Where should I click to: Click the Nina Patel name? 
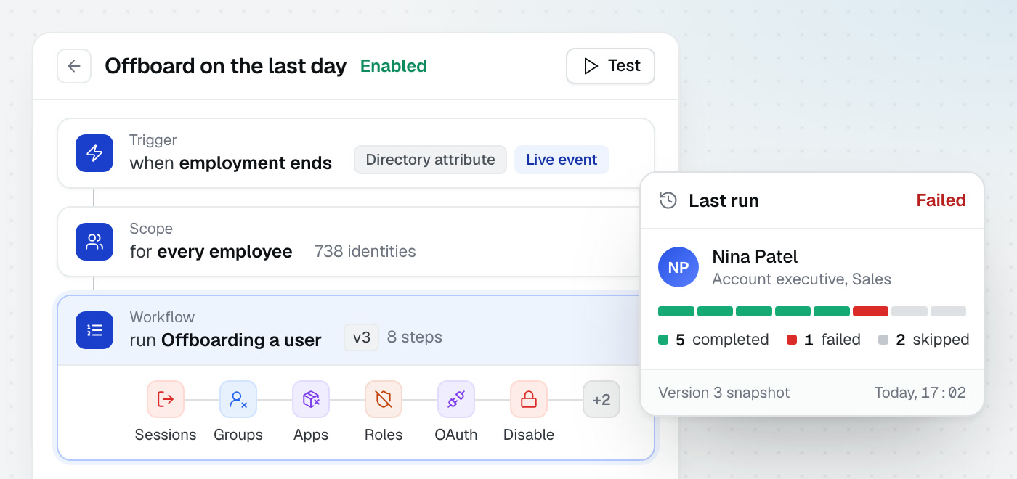755,256
